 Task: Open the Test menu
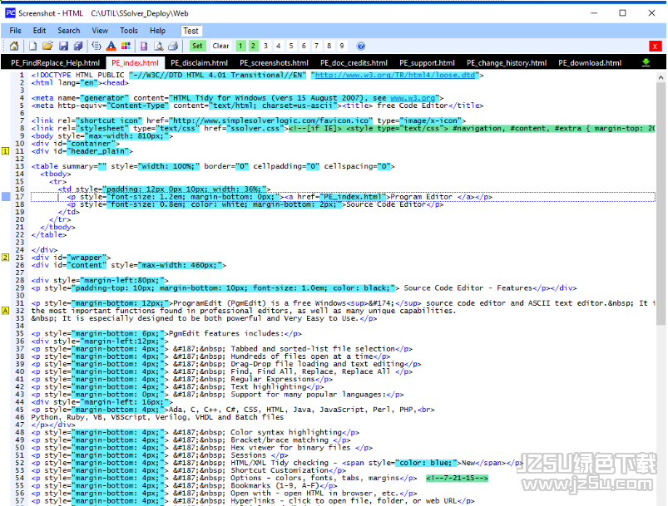191,31
